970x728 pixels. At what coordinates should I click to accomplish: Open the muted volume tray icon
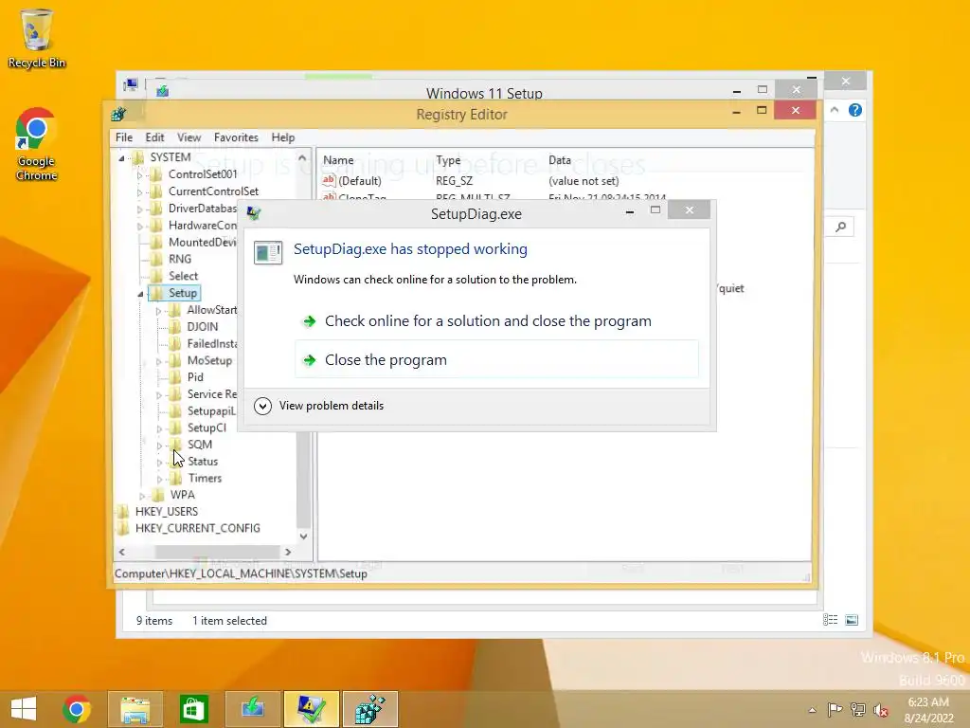click(880, 710)
